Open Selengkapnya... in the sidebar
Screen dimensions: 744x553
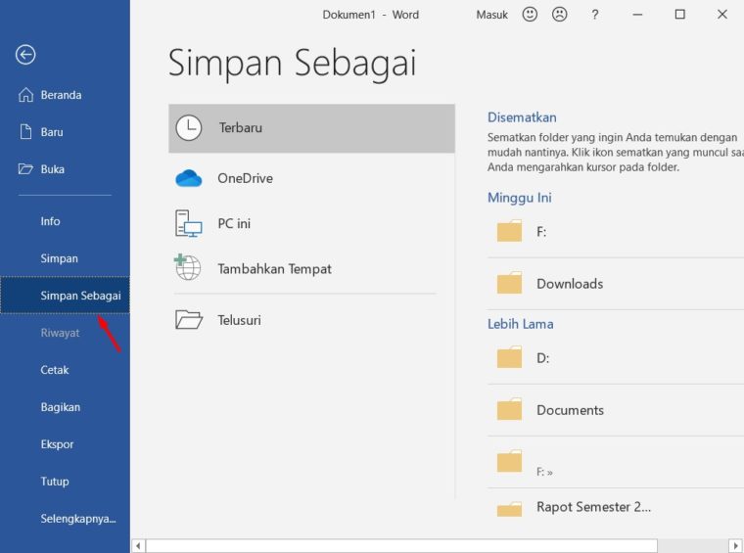click(x=78, y=519)
